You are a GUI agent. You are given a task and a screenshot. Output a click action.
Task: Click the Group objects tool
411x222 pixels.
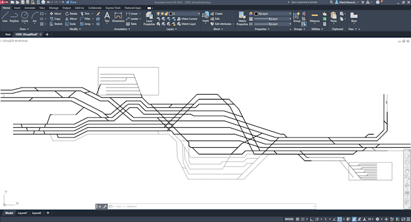(296, 17)
